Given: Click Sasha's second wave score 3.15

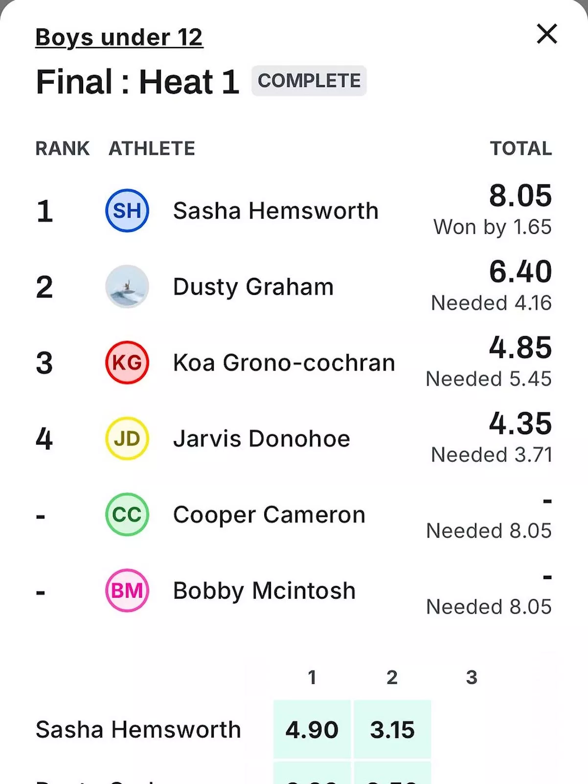Looking at the screenshot, I should [392, 729].
